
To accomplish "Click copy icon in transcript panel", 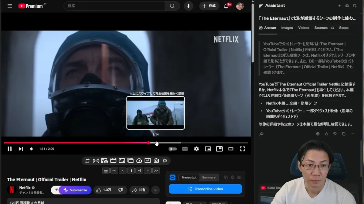I will click(226, 177).
